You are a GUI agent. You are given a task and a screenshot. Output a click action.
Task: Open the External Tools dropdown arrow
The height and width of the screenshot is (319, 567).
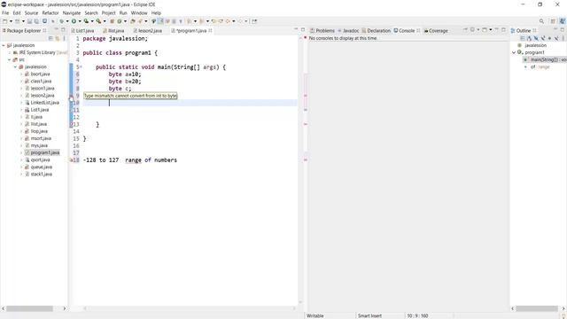click(x=105, y=21)
